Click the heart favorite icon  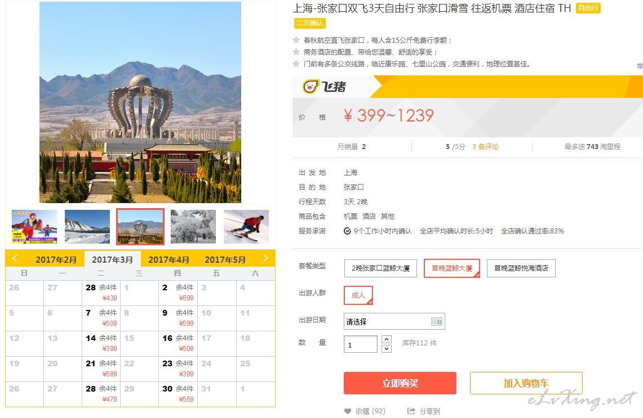pyautogui.click(x=348, y=411)
